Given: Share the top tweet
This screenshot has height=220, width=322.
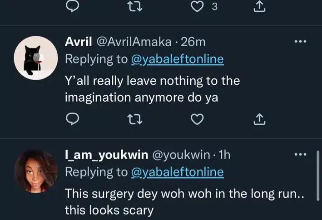Looking at the screenshot, I should click(x=258, y=6).
